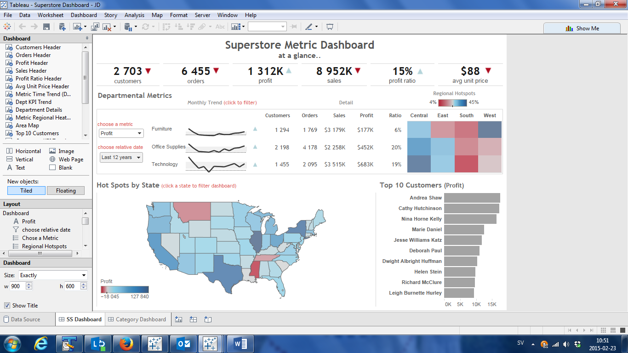Add a Vertical layout container
Image resolution: width=628 pixels, height=353 pixels.
[x=20, y=159]
